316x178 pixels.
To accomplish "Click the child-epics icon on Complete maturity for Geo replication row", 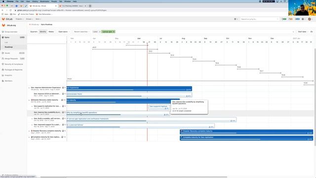I will (63, 137).
